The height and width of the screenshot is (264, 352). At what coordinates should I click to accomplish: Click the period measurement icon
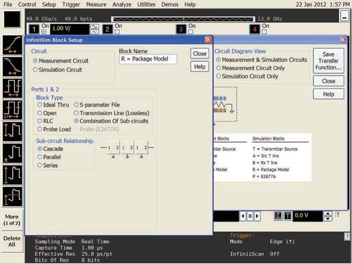(12, 88)
